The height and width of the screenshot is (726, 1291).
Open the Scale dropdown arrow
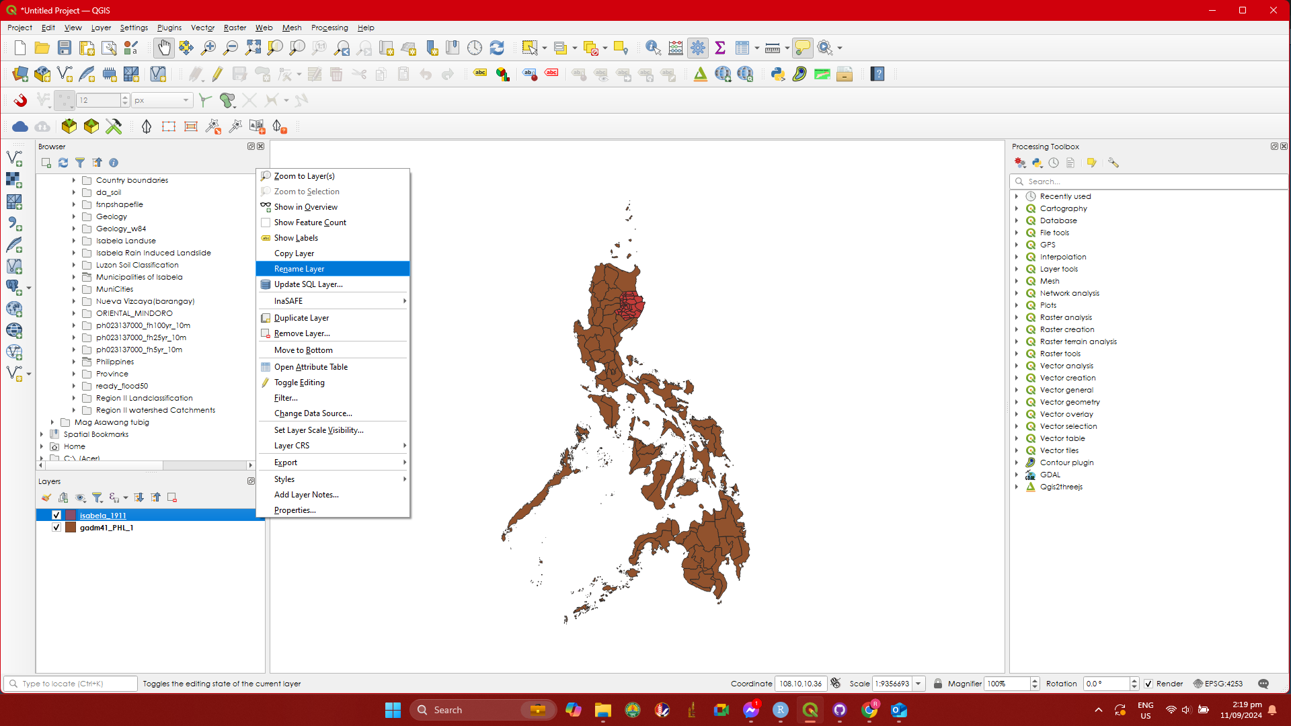(x=918, y=684)
